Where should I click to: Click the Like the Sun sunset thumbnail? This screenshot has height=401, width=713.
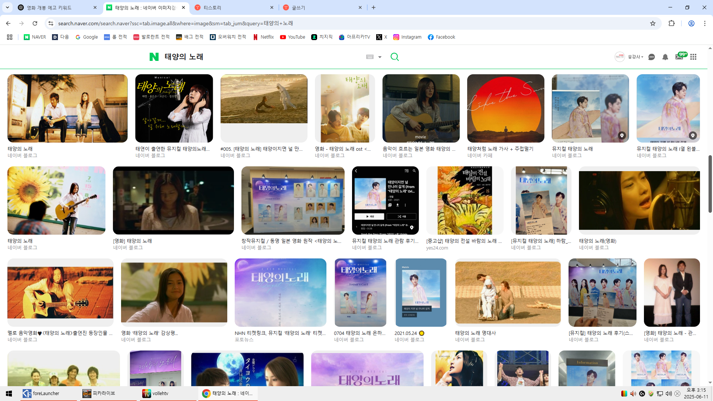click(x=505, y=108)
